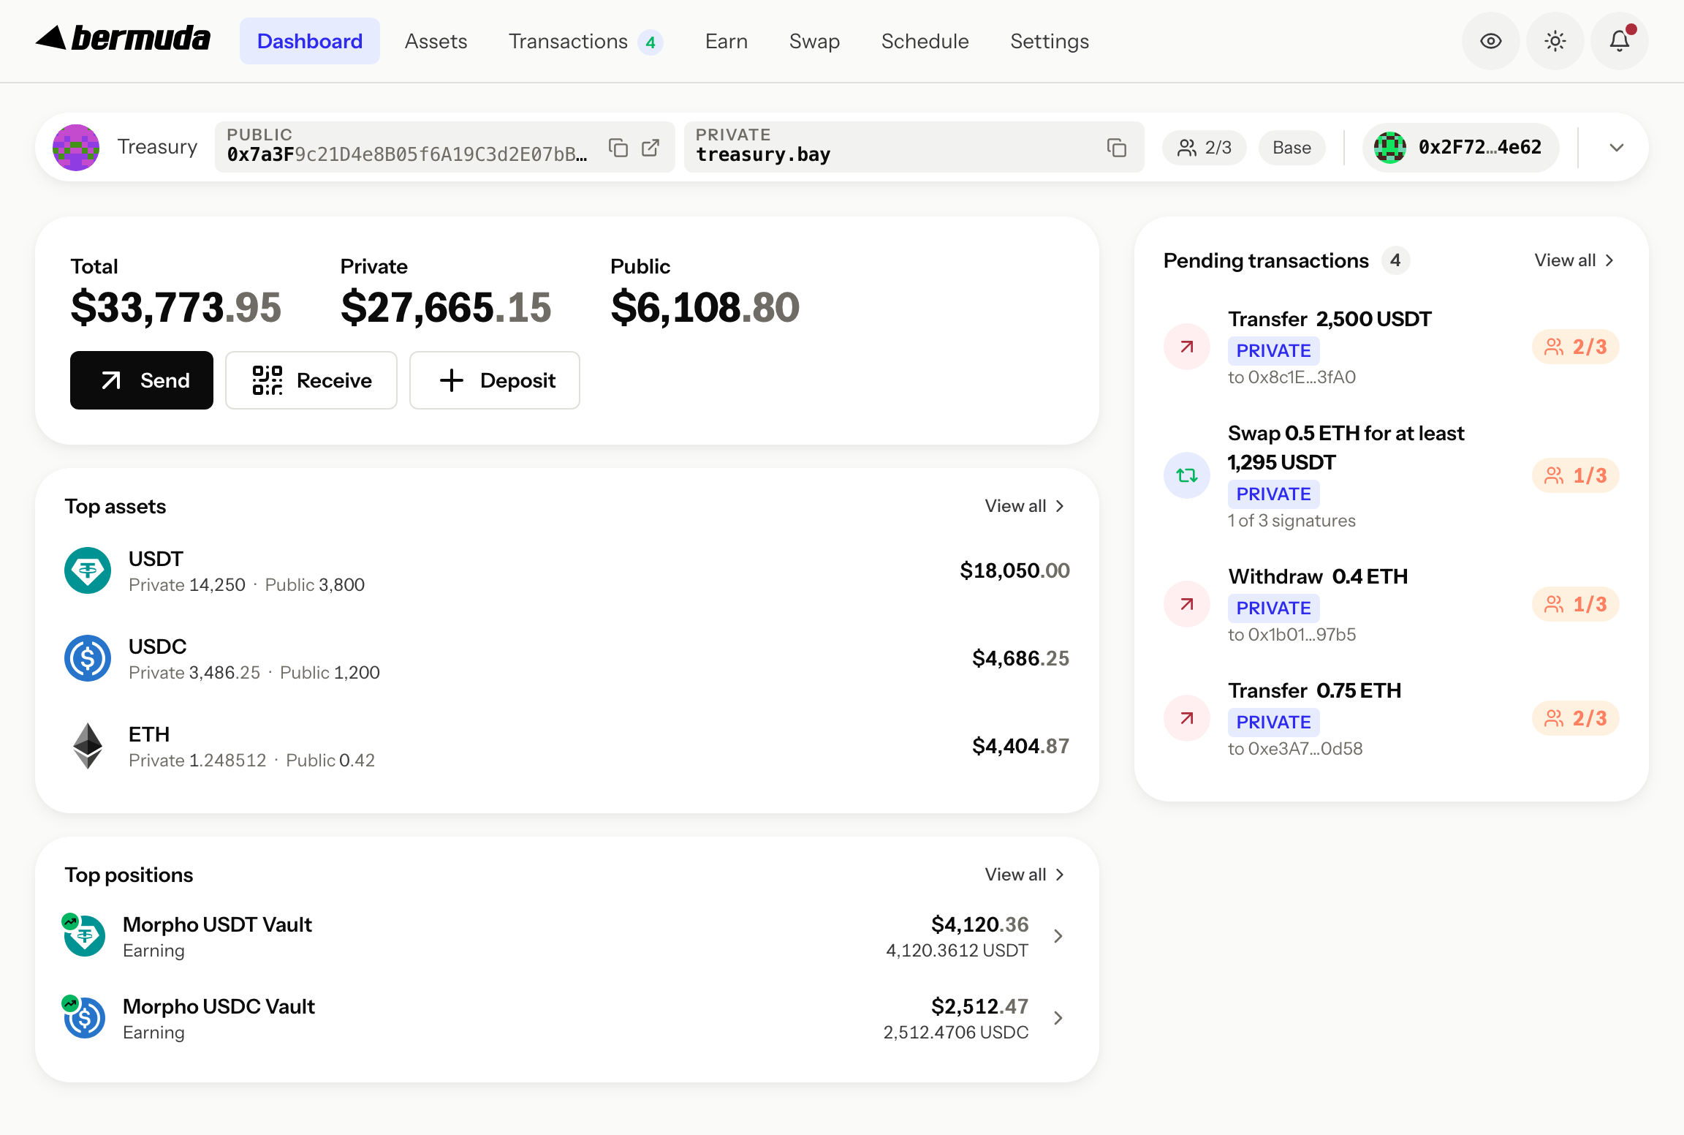This screenshot has height=1135, width=1684.
Task: Click 1/3 badge on Withdraw 0.4 ETH
Action: [1576, 604]
